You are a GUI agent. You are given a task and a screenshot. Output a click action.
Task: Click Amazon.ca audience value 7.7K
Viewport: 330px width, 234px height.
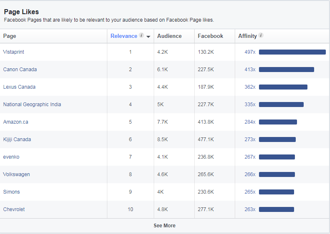point(162,122)
